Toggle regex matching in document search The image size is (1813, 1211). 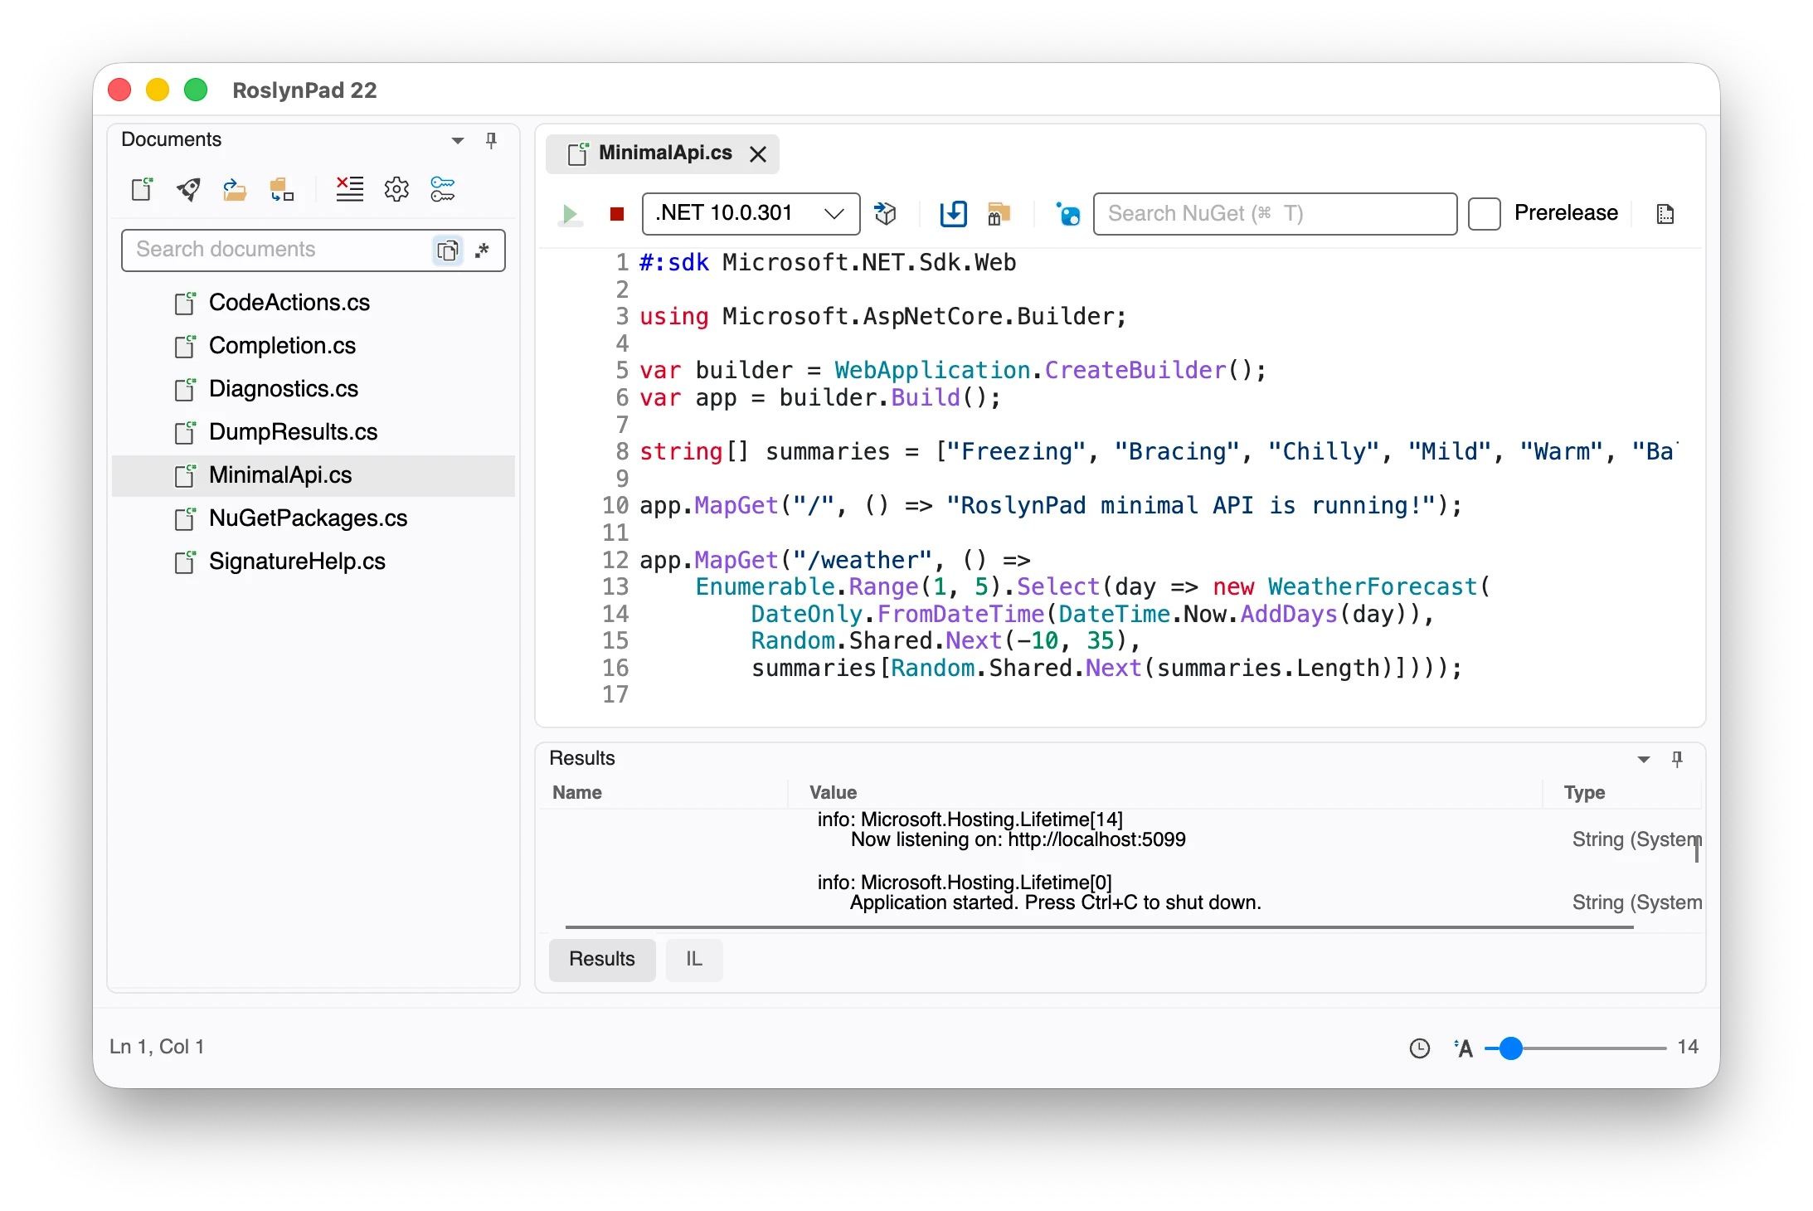click(x=483, y=250)
